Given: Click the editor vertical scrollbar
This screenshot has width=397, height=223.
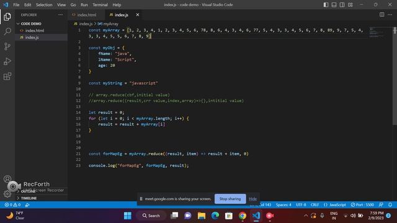Looking at the screenshot, I should click(395, 76).
